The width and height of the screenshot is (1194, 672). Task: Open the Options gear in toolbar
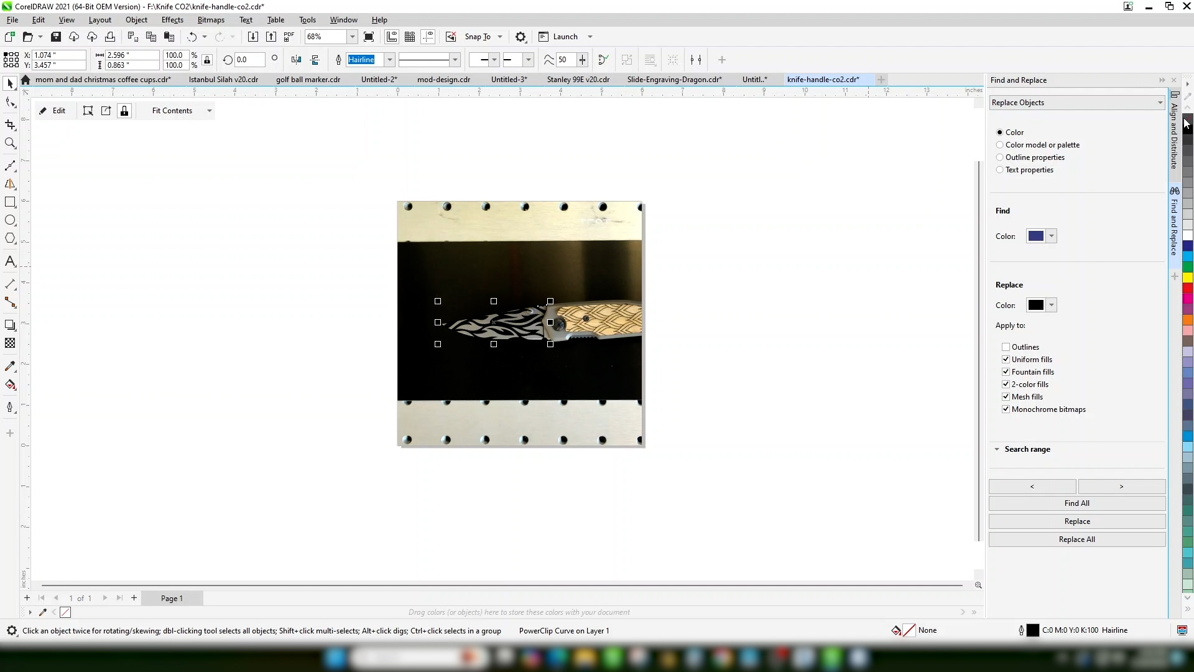click(x=521, y=37)
